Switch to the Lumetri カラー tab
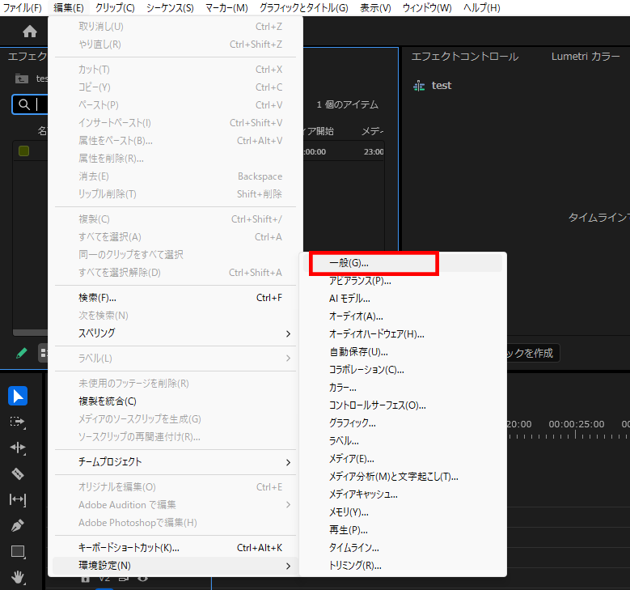This screenshot has height=590, width=630. [x=586, y=57]
